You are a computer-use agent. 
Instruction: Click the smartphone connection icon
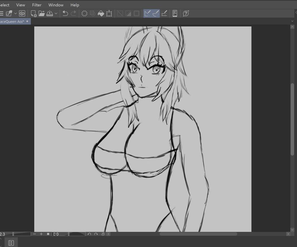(x=175, y=13)
